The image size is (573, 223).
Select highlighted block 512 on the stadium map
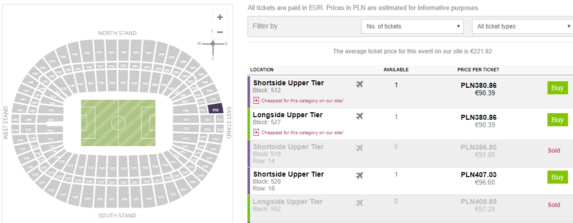[x=215, y=109]
